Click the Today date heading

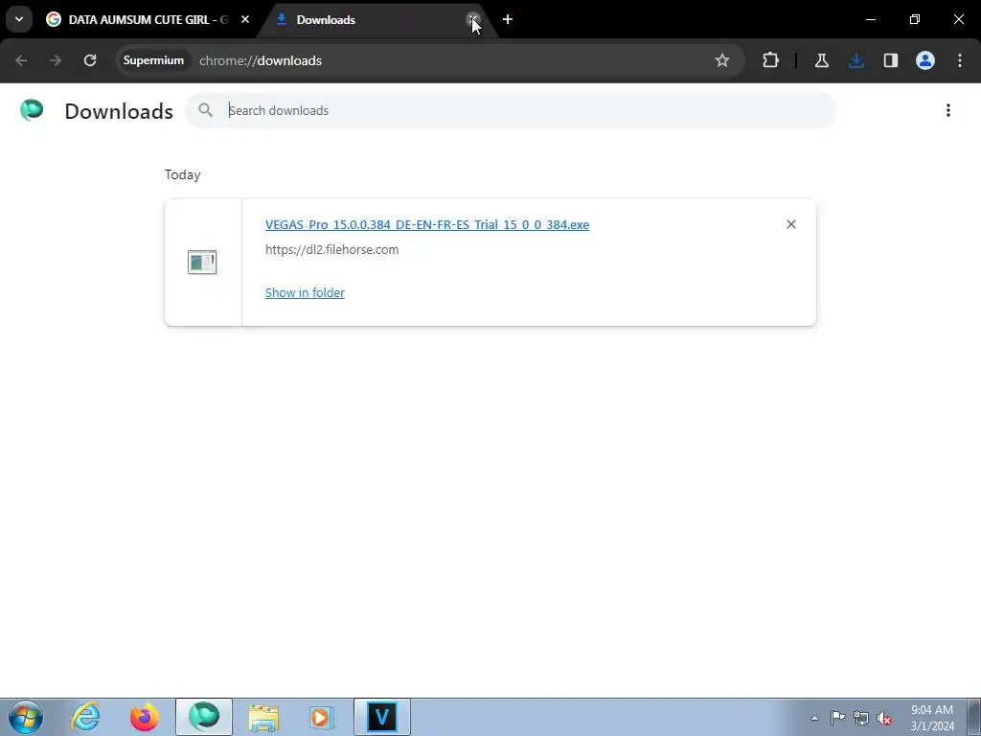tap(183, 174)
